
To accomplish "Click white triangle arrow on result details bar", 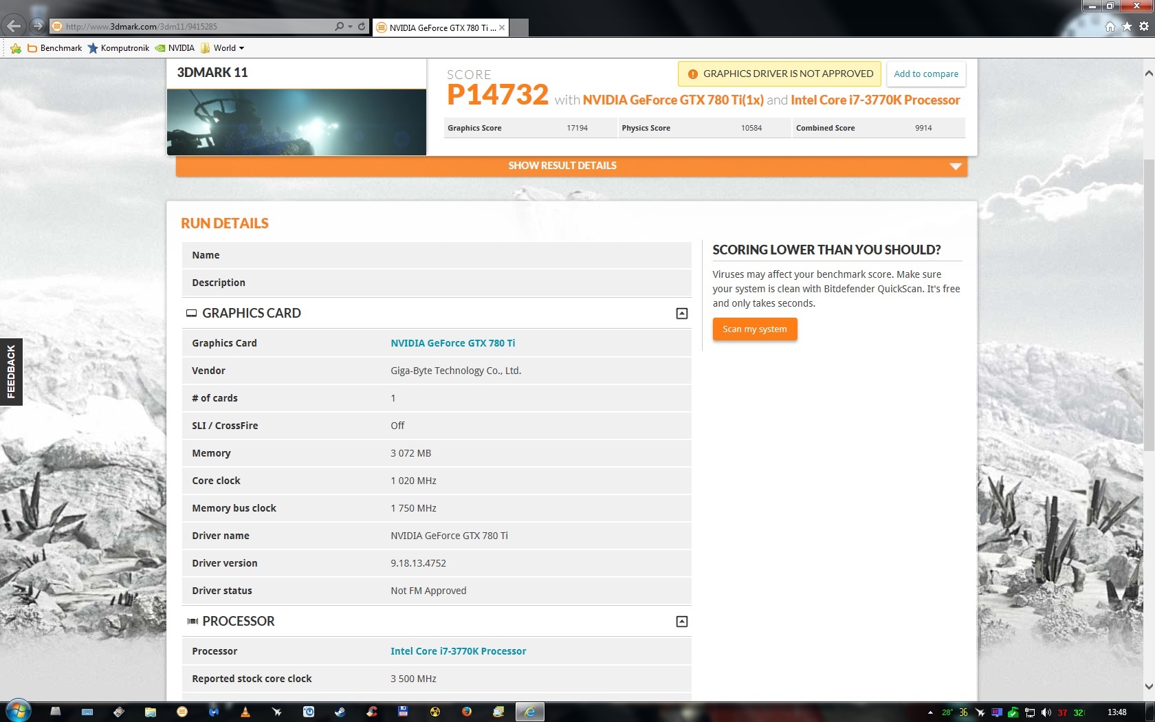I will click(955, 166).
